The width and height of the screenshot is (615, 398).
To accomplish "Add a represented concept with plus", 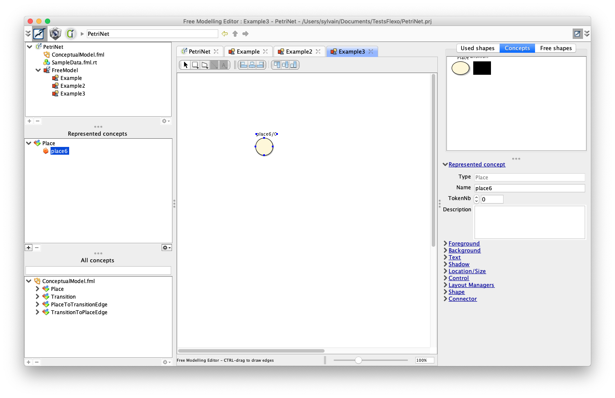I will click(29, 248).
